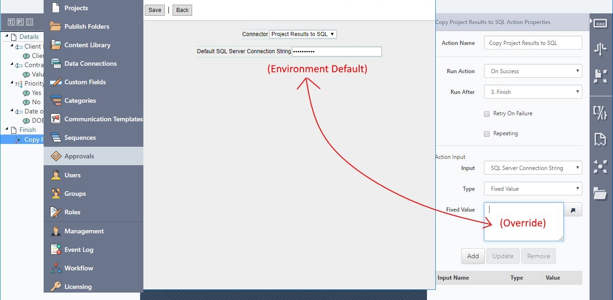
Task: Select the text box (dotted rectangle) icon in right toolbar
Action: click(600, 23)
